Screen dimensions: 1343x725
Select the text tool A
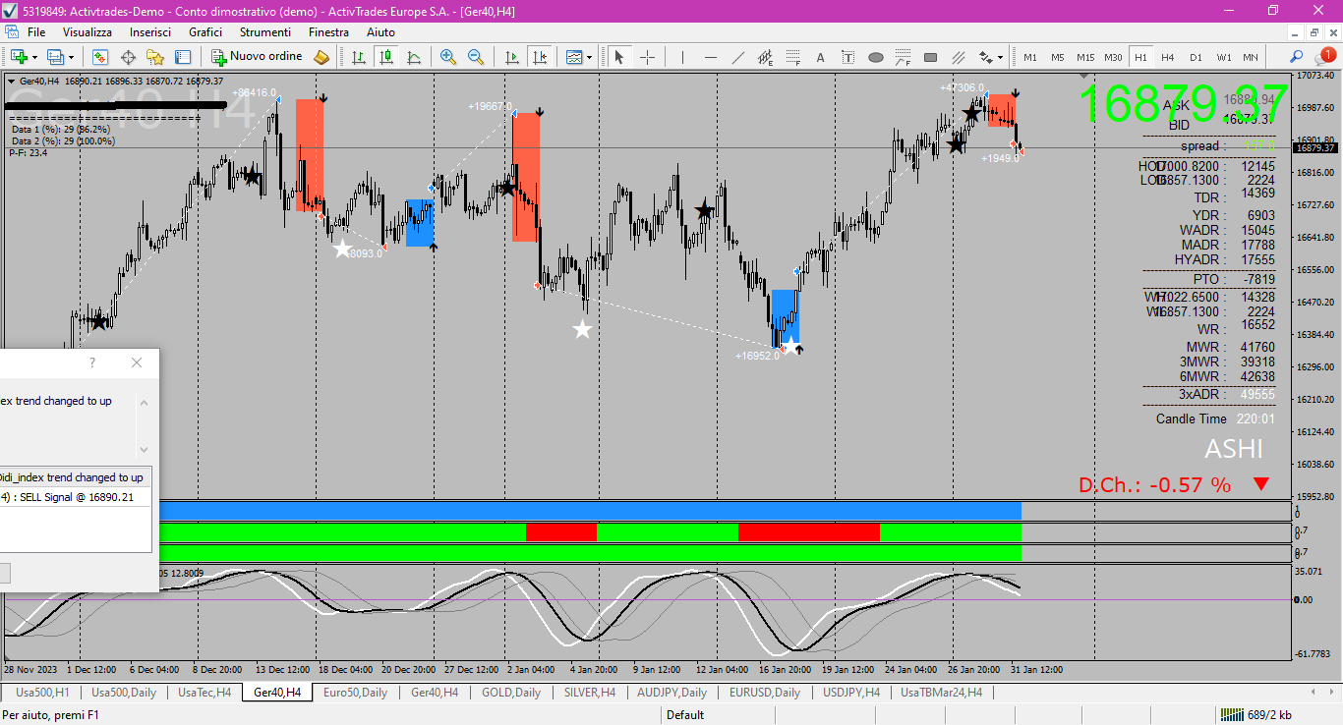click(x=820, y=57)
